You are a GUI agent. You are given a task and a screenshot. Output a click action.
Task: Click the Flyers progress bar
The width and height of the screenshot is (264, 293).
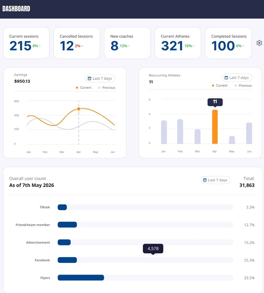(81, 278)
